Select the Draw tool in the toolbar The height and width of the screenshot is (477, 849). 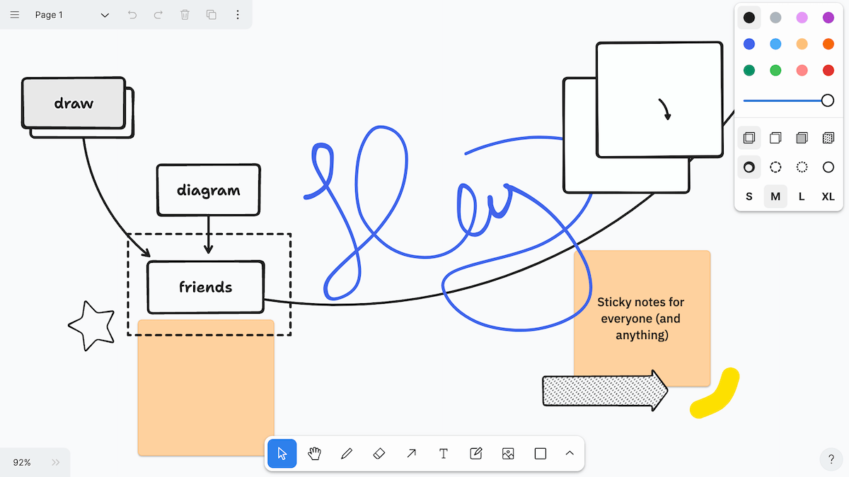click(347, 454)
